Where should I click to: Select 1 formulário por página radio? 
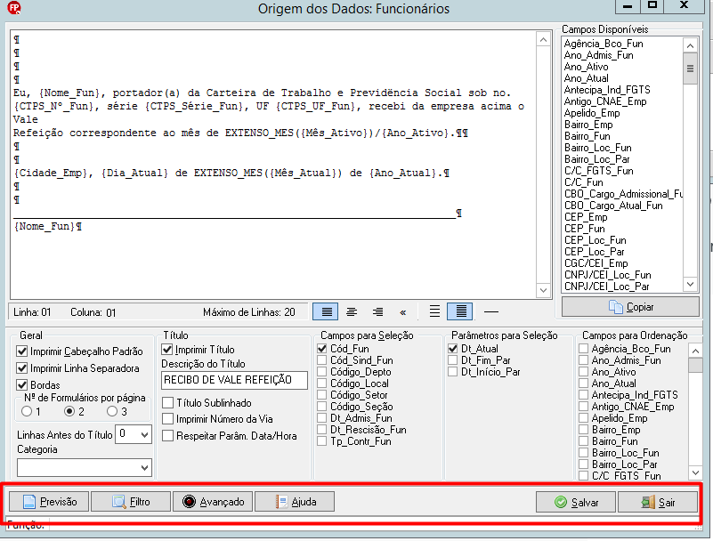(x=27, y=411)
